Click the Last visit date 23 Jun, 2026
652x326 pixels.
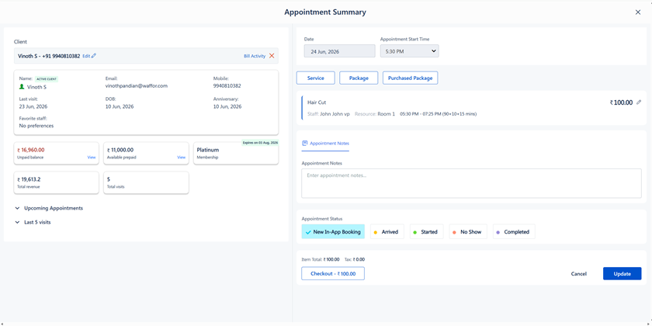pos(33,106)
